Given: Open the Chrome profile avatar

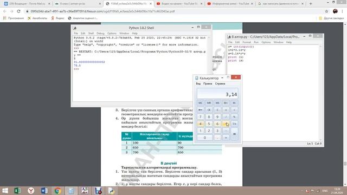Looking at the screenshot, I should pyautogui.click(x=335, y=11).
